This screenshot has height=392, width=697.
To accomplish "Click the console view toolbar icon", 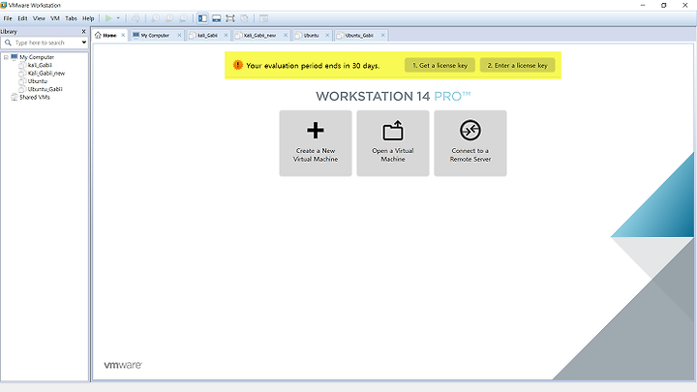I will coord(263,18).
